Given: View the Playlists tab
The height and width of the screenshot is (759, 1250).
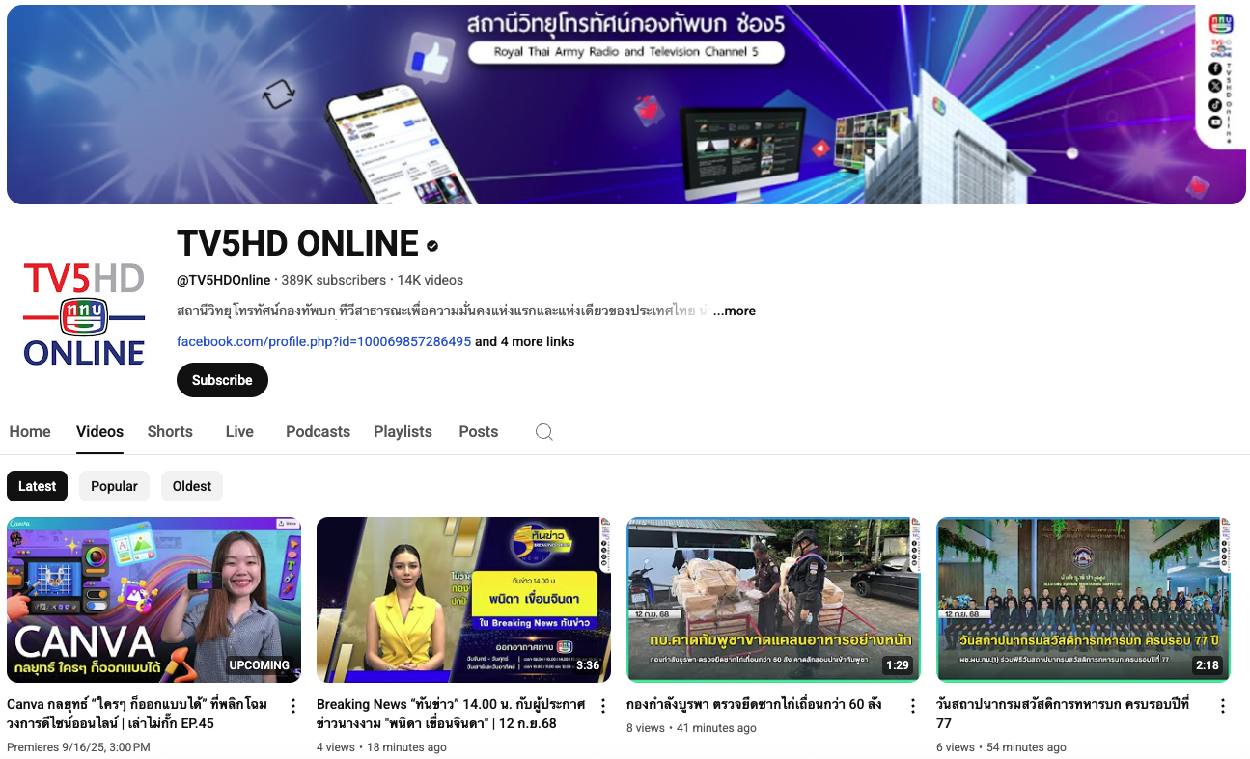Looking at the screenshot, I should 403,432.
